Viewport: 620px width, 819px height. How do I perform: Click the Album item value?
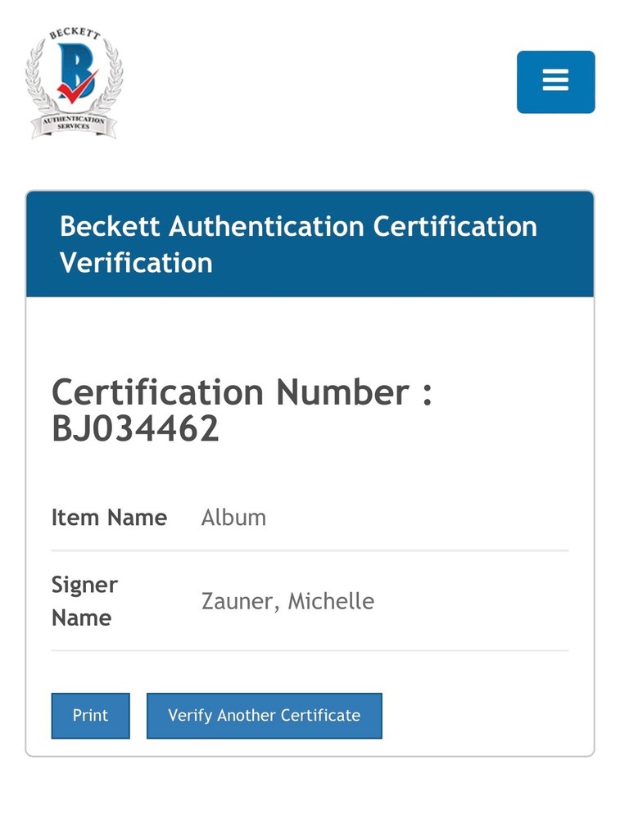coord(233,518)
